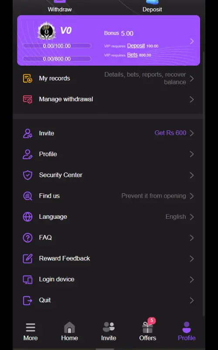Expand the Language English chevron

coord(192,217)
